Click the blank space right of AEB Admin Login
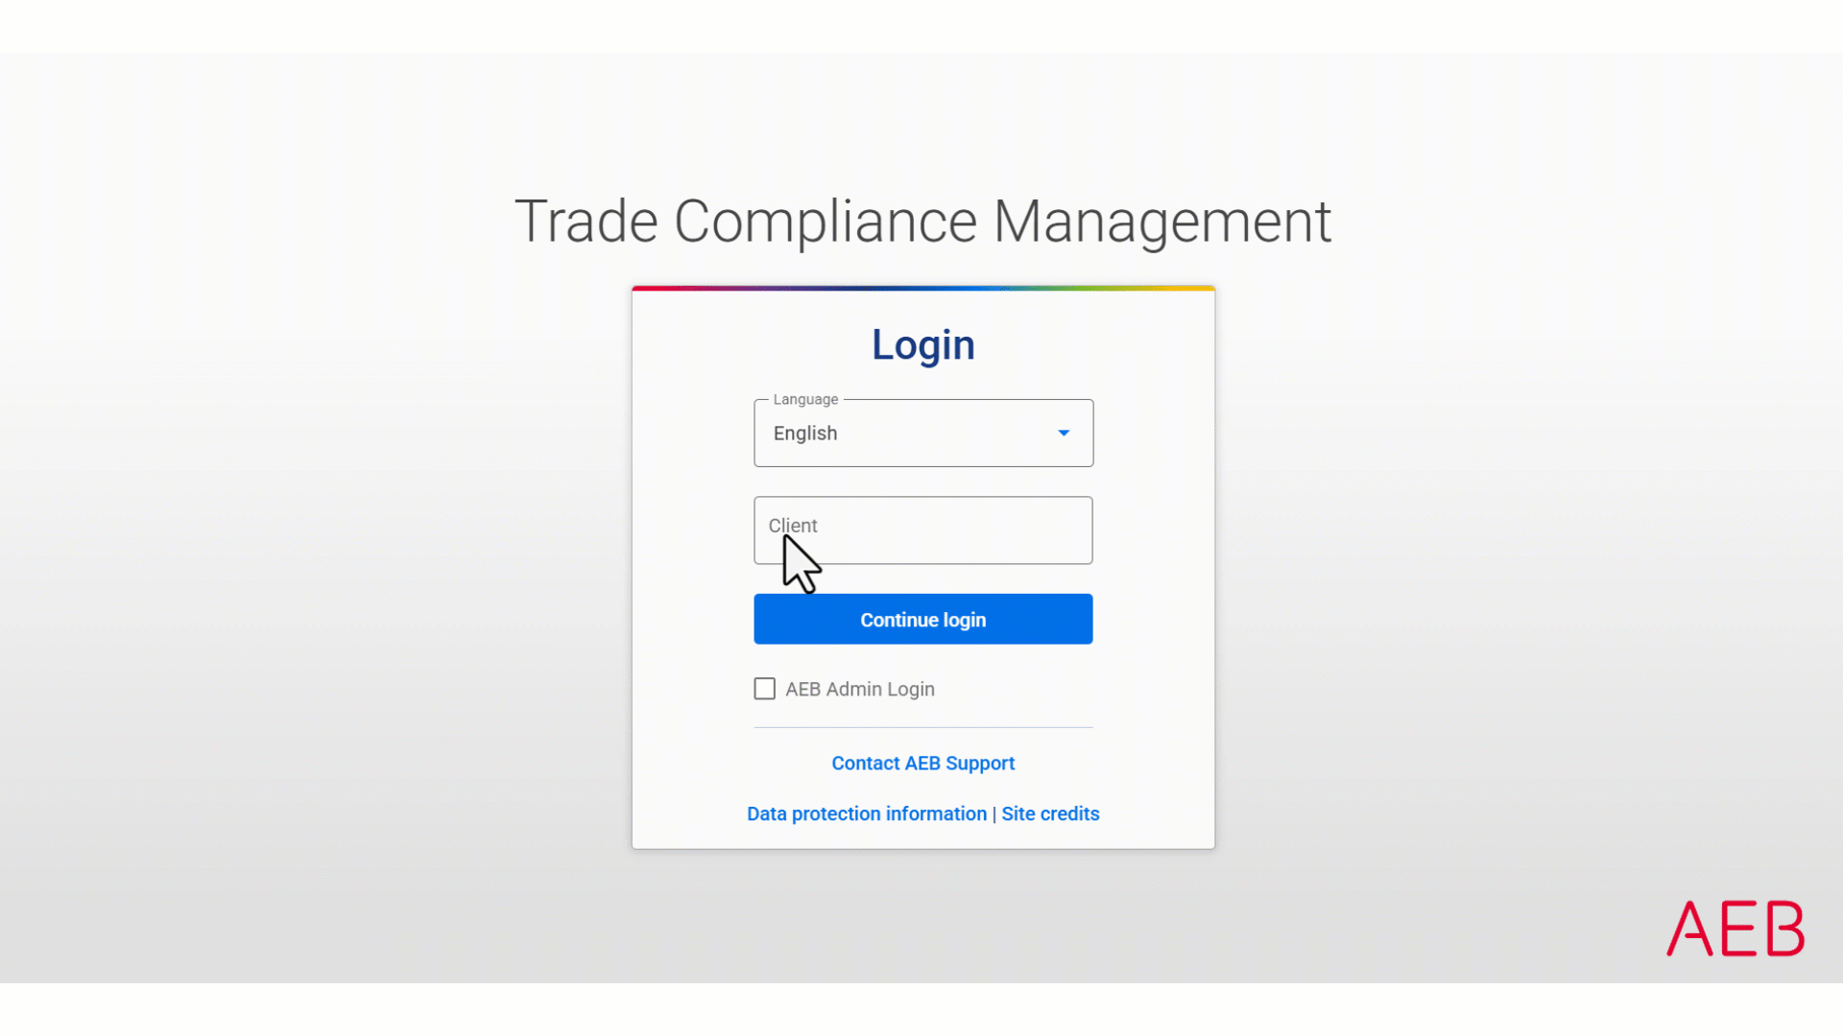This screenshot has height=1036, width=1843. [x=1017, y=689]
